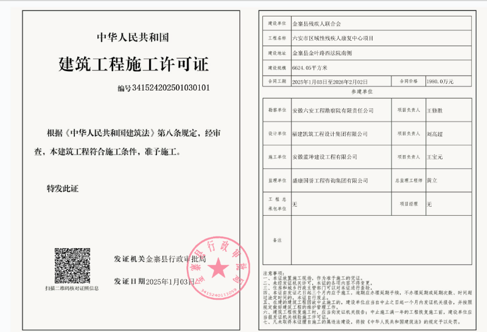Click '项目负责人' in the 施工单位 row
This screenshot has height=332, width=487.
click(408, 157)
